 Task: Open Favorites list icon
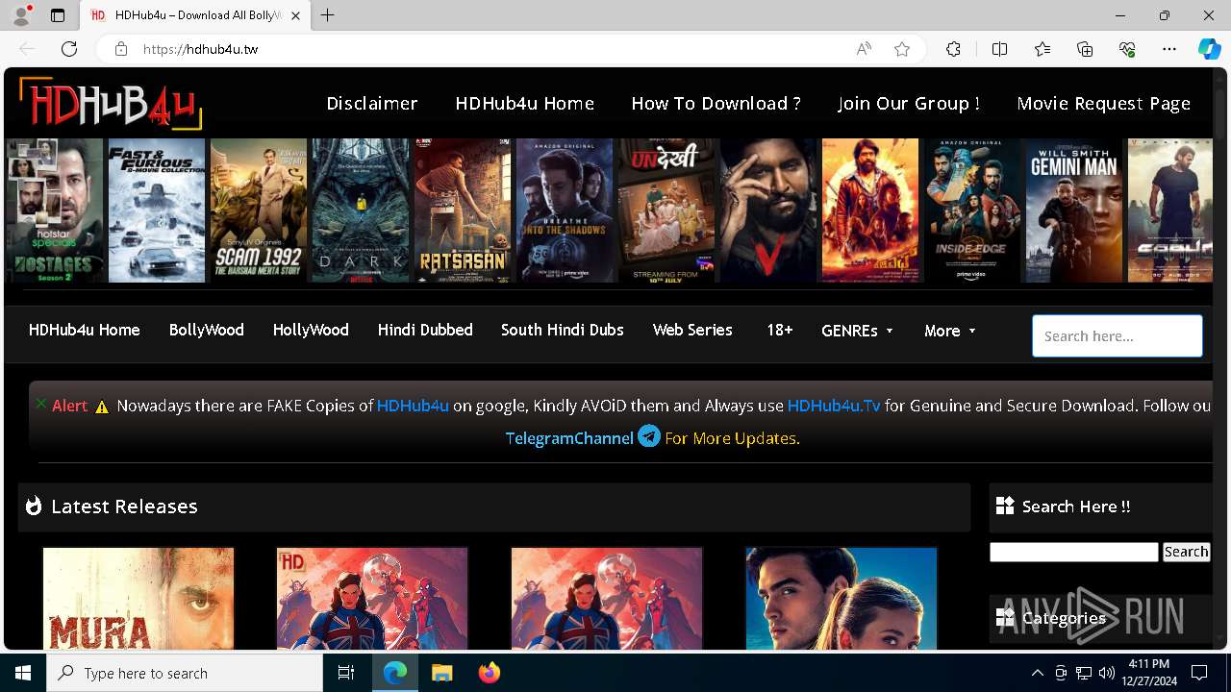(x=1043, y=49)
